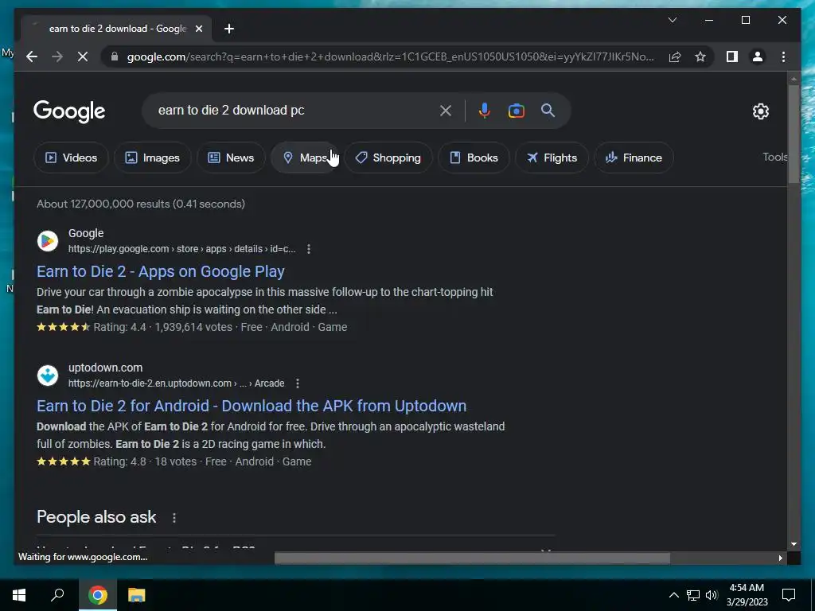The image size is (815, 611).
Task: Click the Google logo
Action: [x=69, y=111]
